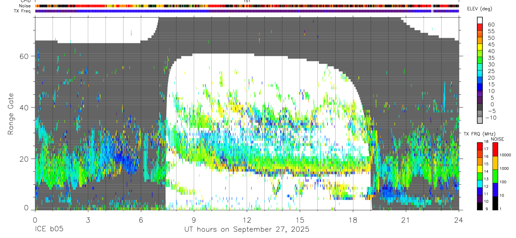Click the hour "9" tick label on time axis
Viewport: 516px width, 238px height.
(x=194, y=220)
